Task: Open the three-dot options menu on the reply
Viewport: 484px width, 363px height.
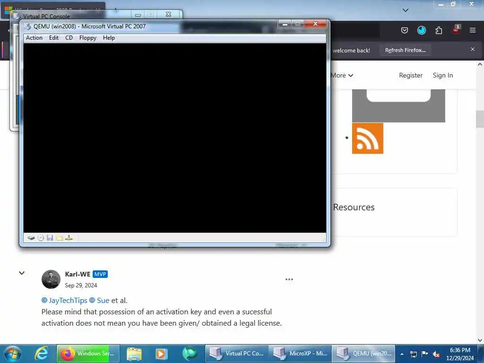Action: coord(289,279)
